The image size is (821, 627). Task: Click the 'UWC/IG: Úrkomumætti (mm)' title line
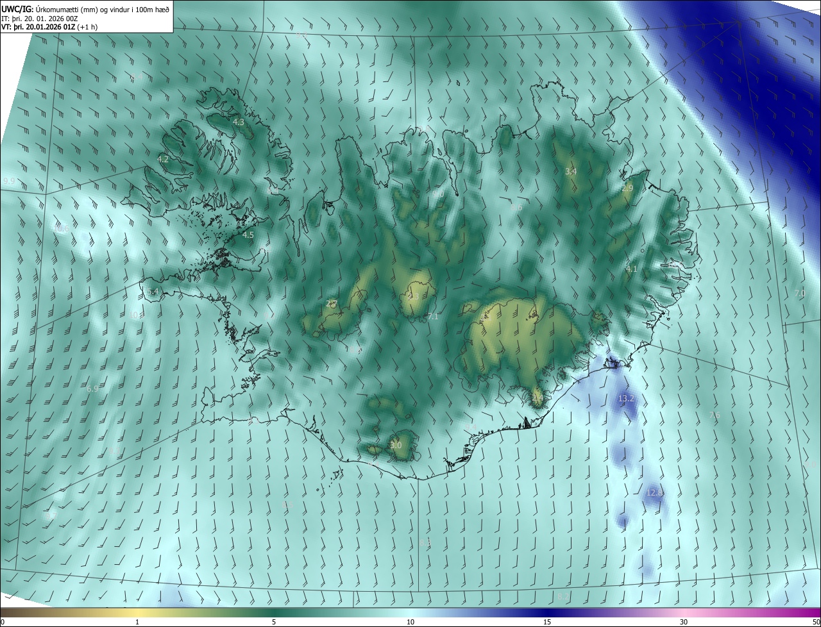coord(85,9)
